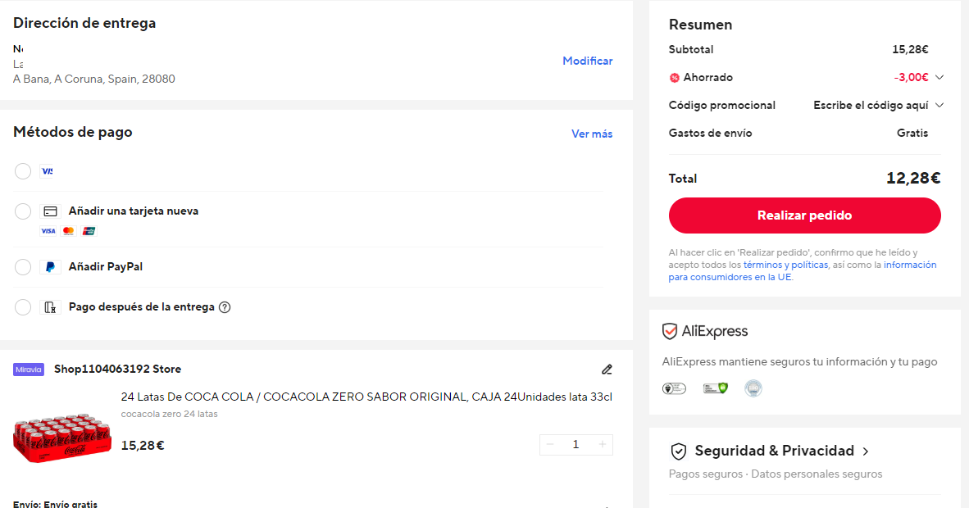
Task: Click the small Visa logo under new card
Action: click(x=48, y=231)
